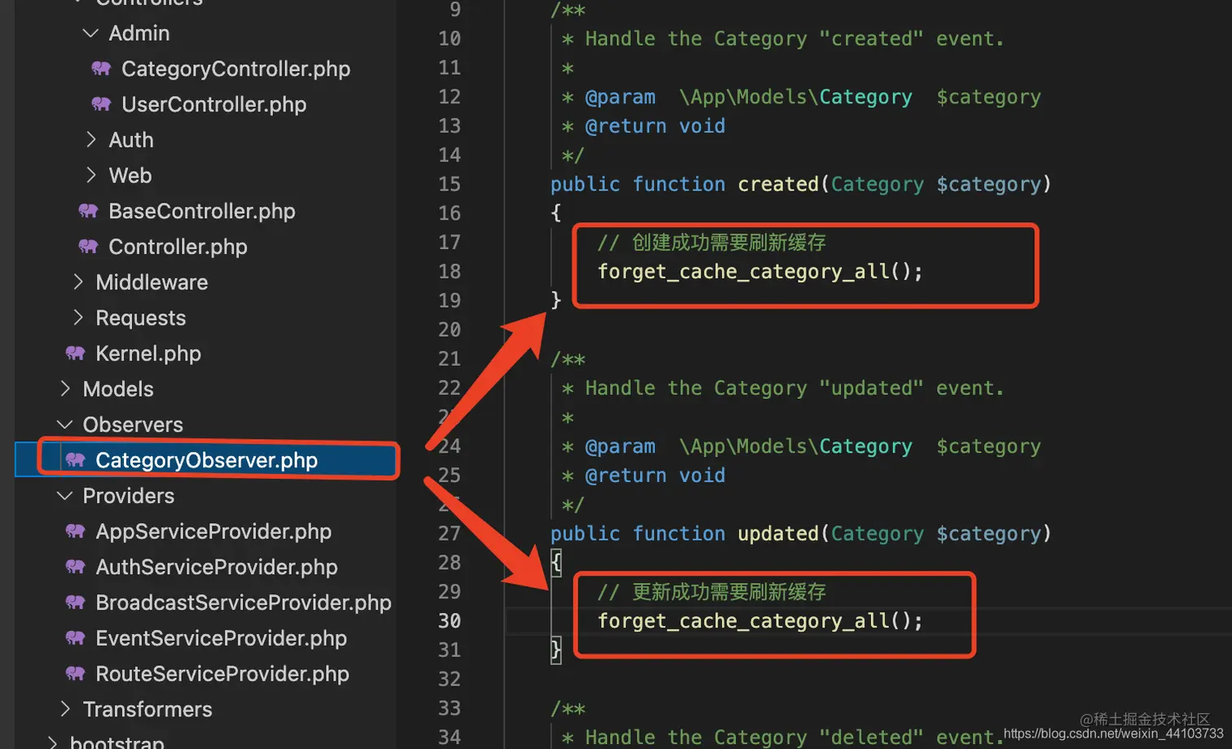Collapse the Admin folder
Screen dimensions: 1232x749
pos(90,33)
